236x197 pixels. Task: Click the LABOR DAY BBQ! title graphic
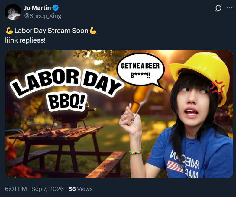tap(66, 89)
